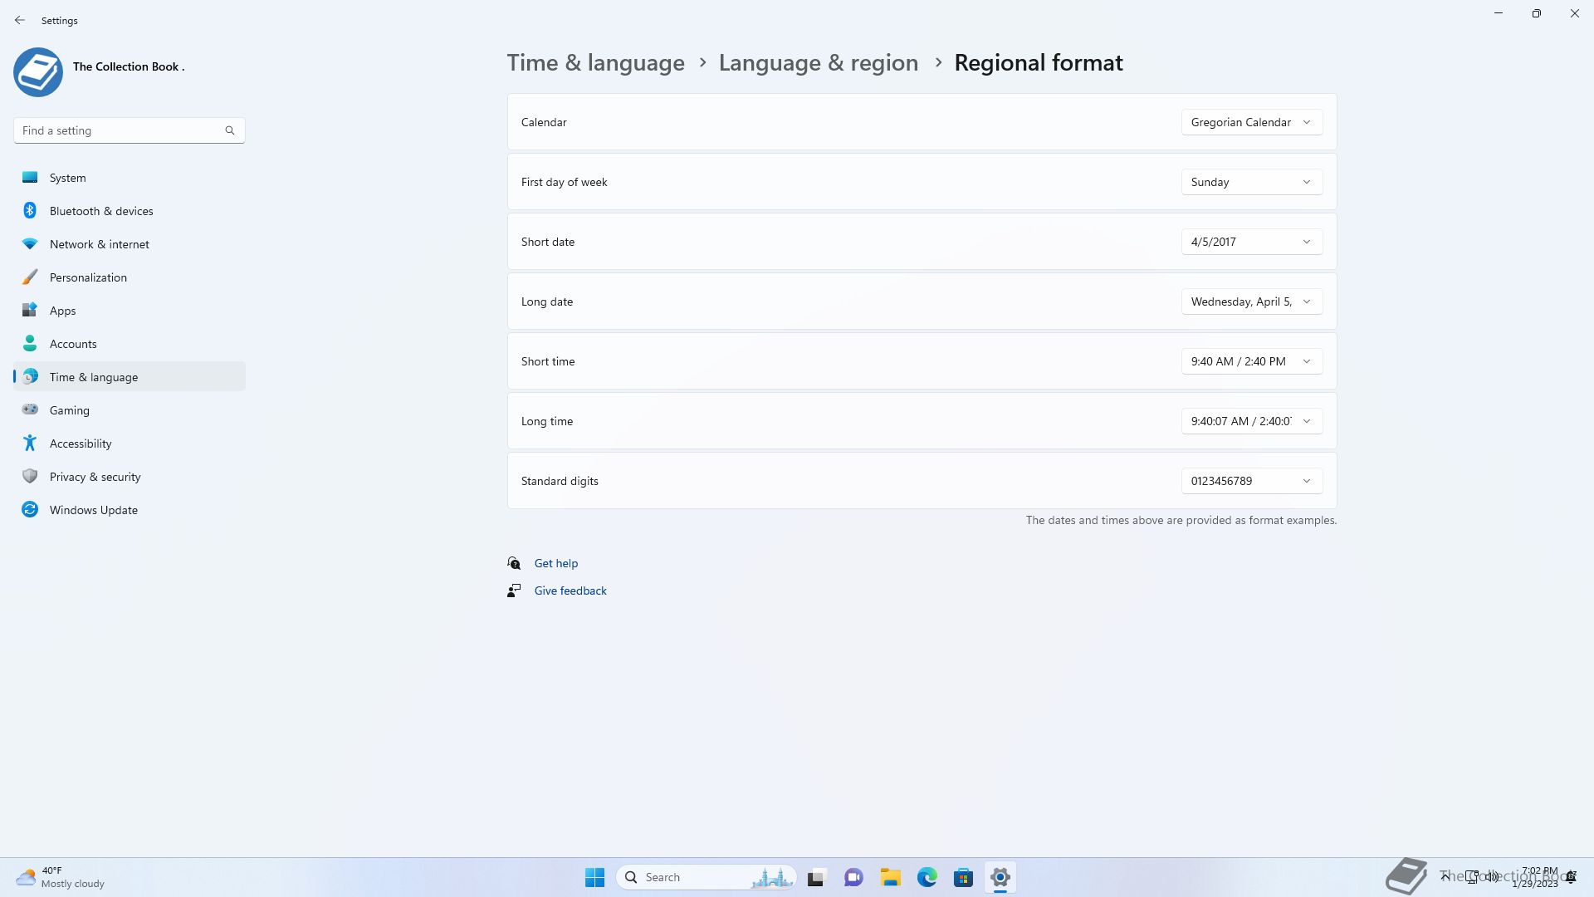Open Microsoft Edge from the taskbar
Screen dimensions: 1594x897
927,877
